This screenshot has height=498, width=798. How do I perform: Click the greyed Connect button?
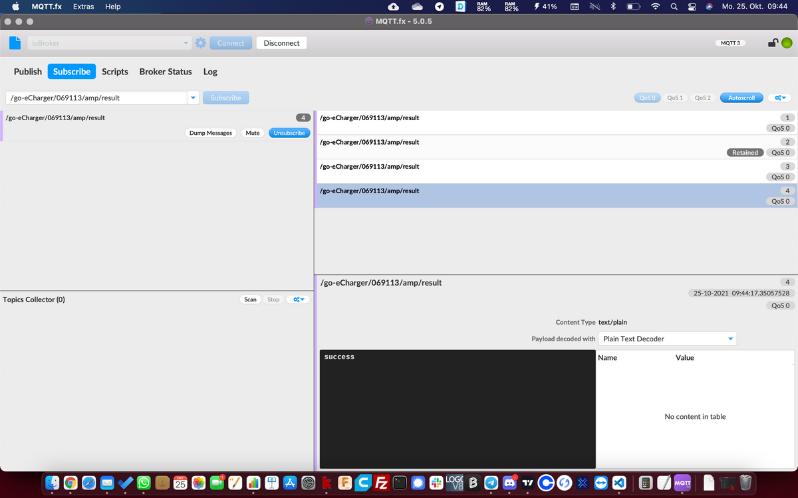point(231,43)
